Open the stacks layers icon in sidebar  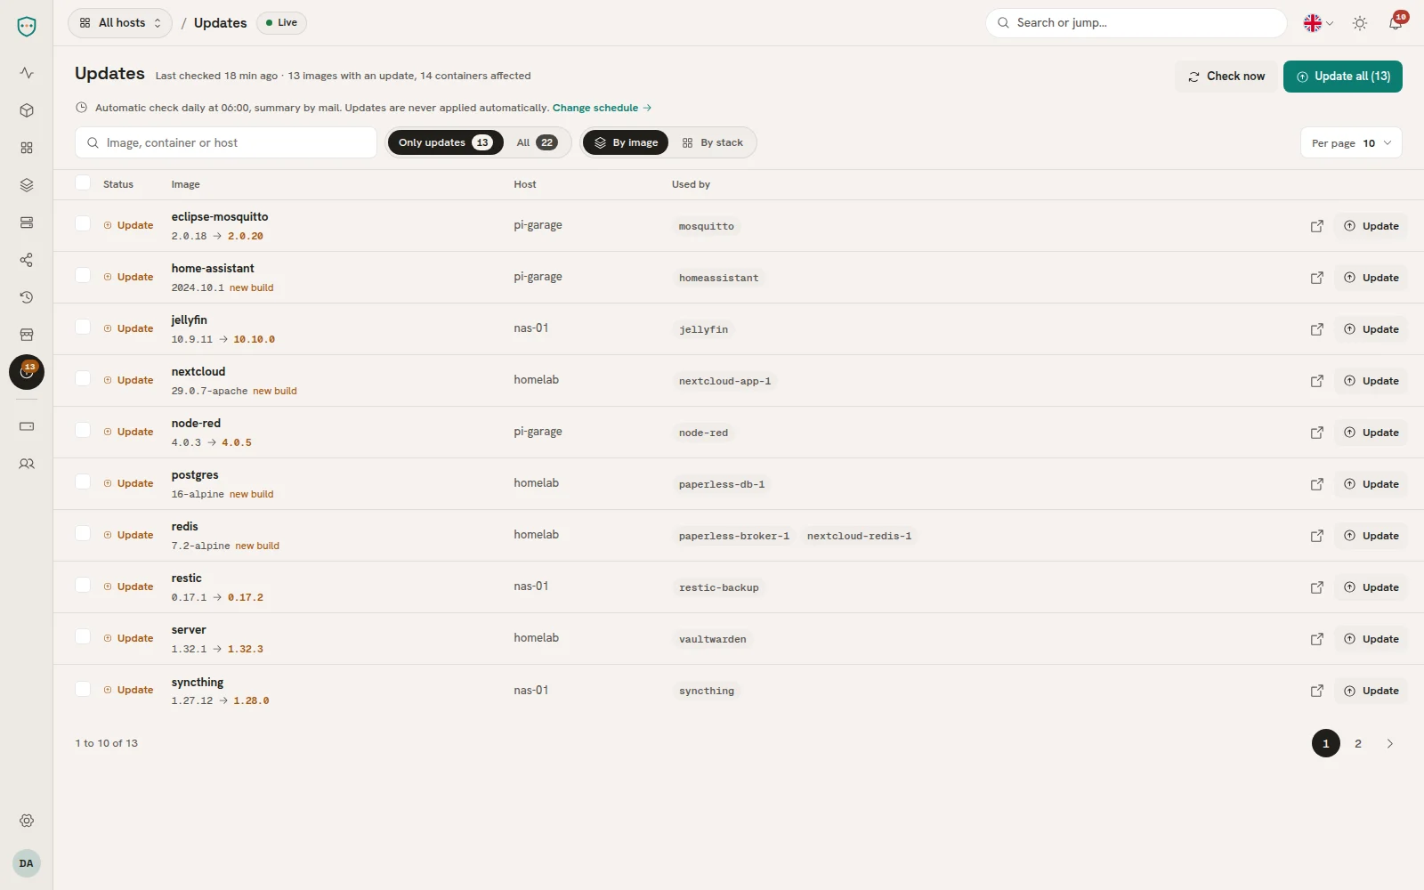pyautogui.click(x=27, y=185)
